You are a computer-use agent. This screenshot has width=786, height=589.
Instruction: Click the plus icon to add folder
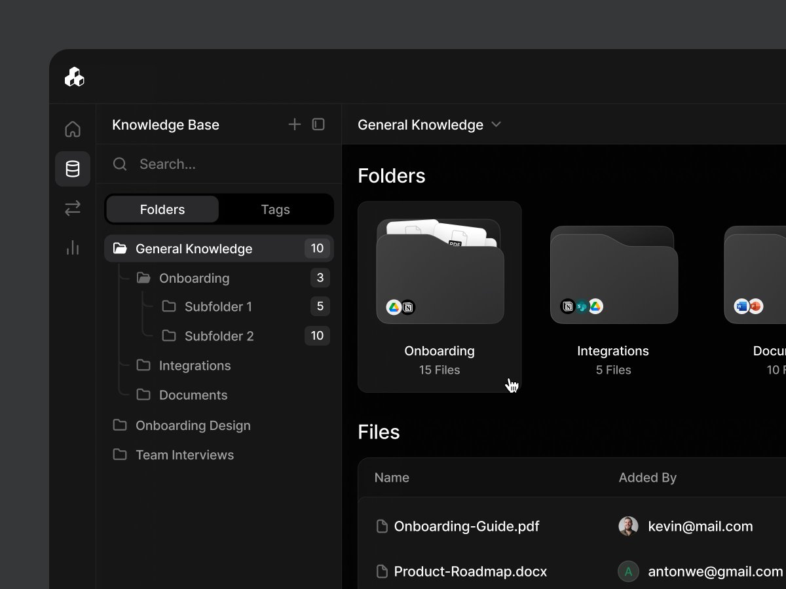(295, 124)
